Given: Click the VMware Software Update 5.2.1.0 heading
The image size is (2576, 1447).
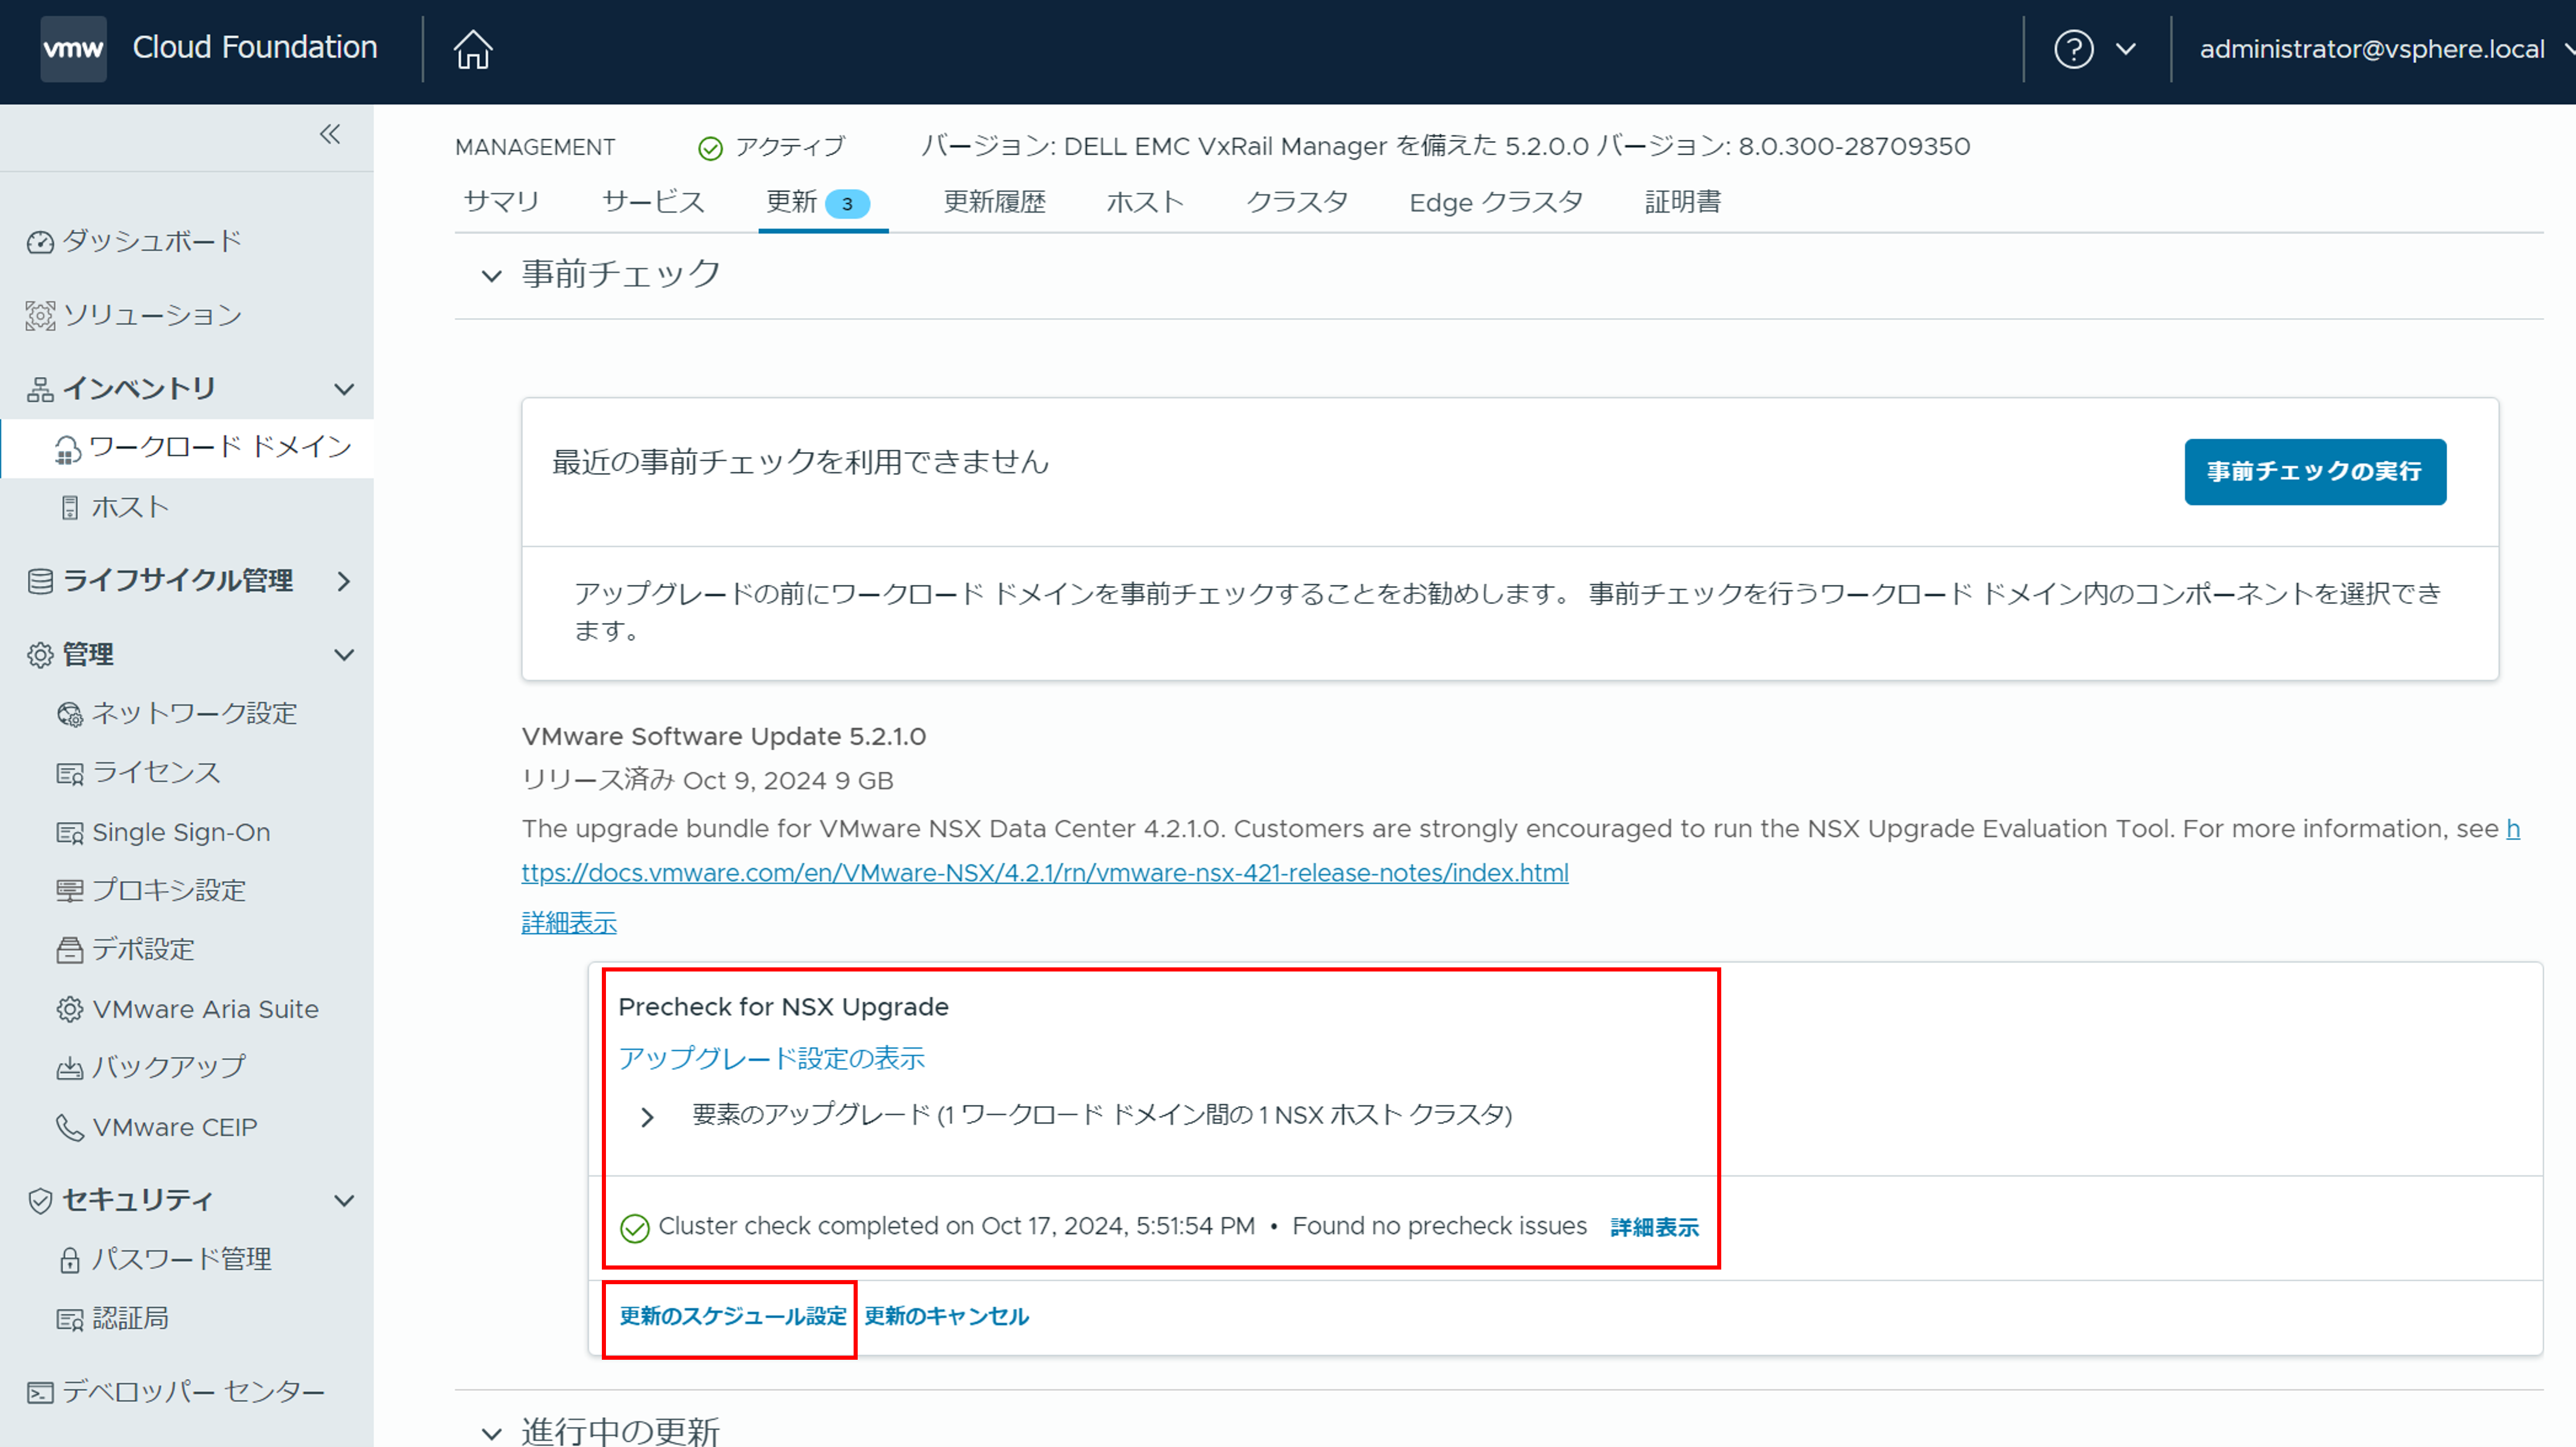Looking at the screenshot, I should pyautogui.click(x=723, y=737).
